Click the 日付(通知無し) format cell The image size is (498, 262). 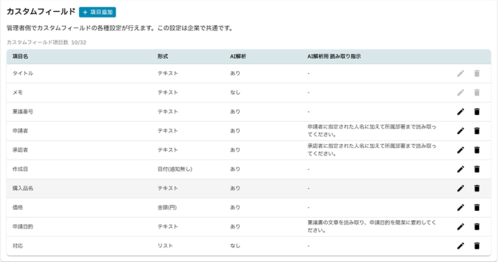[x=175, y=170]
